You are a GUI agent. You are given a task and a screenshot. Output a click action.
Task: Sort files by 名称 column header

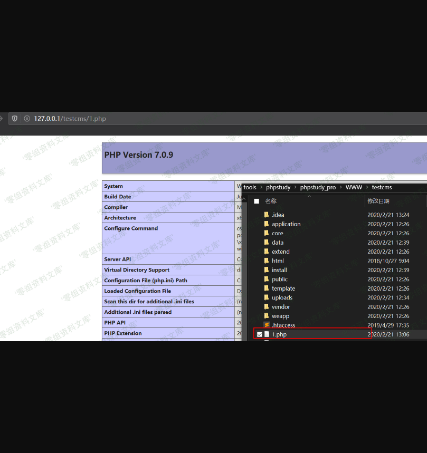tap(271, 201)
